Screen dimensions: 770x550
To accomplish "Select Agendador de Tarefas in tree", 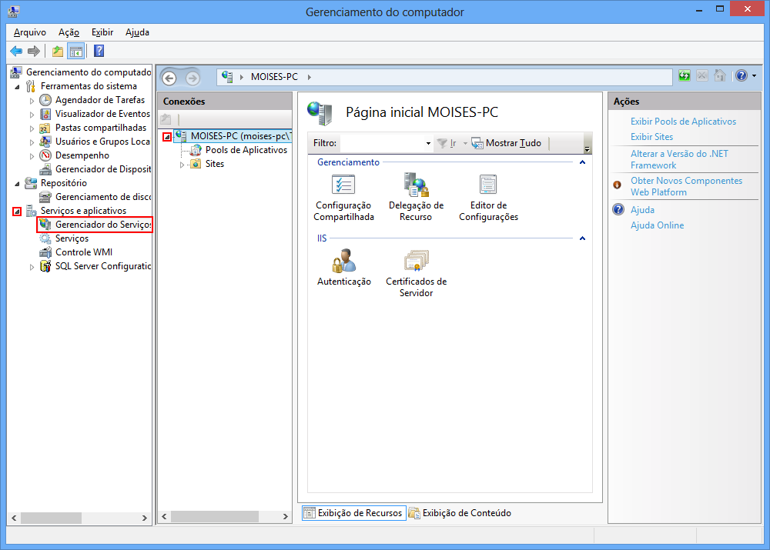I will (99, 100).
